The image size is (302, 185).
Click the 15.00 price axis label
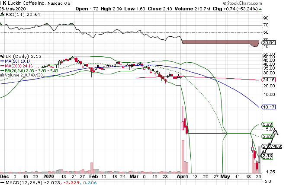(x=269, y=95)
